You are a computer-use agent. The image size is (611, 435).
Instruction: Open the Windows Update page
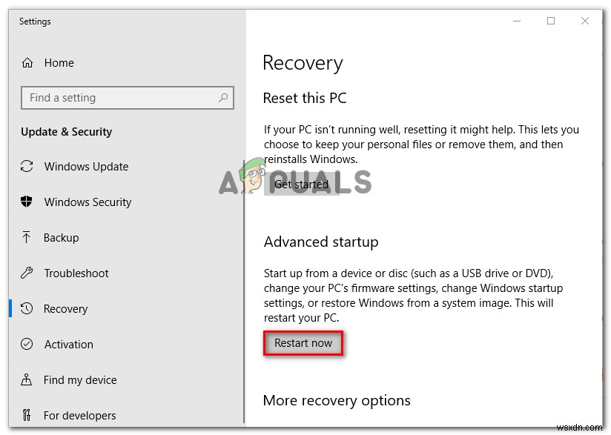coord(85,167)
